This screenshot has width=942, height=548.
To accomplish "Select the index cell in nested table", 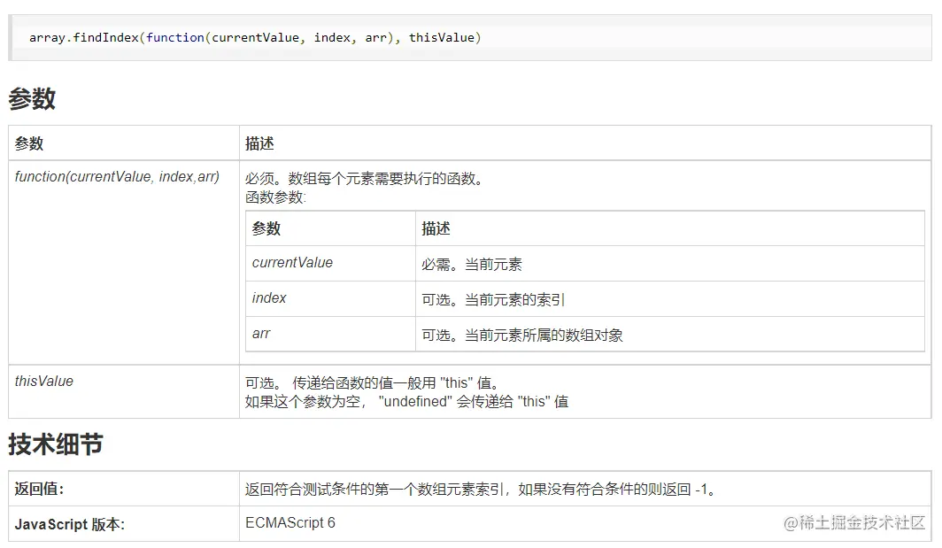I will point(269,298).
